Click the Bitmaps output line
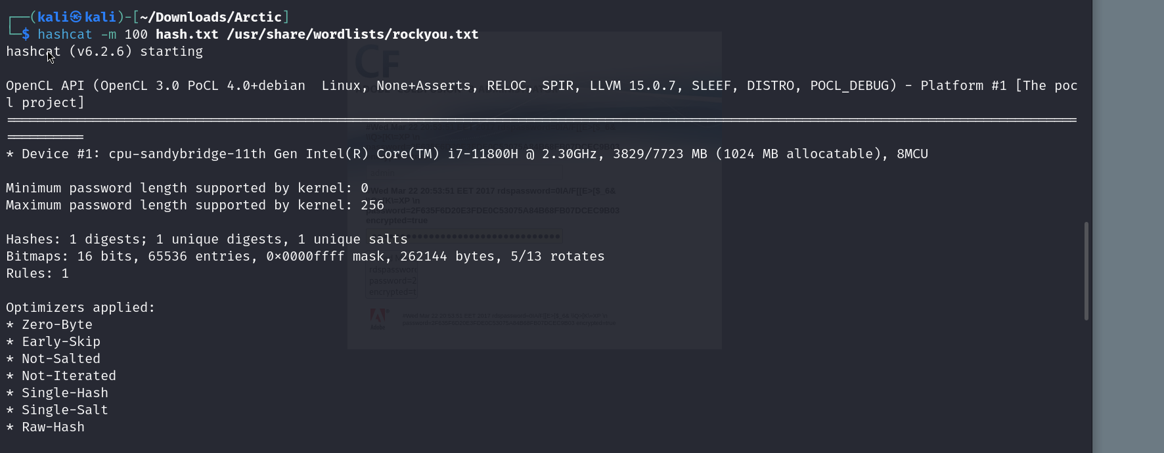 (x=305, y=256)
